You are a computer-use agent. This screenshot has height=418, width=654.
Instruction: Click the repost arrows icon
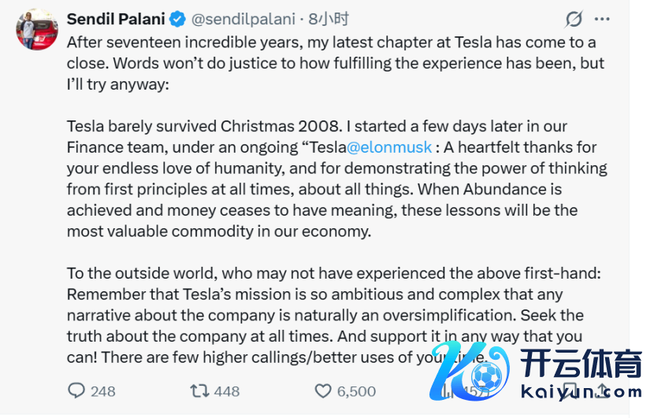[x=200, y=390]
